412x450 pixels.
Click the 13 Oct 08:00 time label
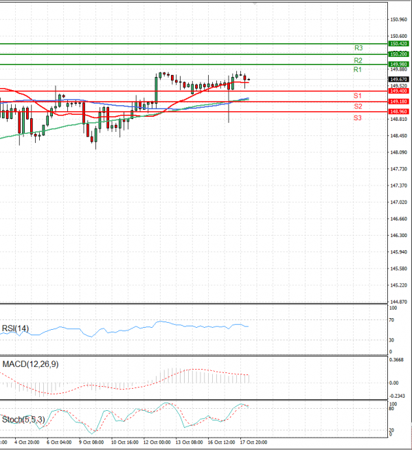[x=189, y=442]
